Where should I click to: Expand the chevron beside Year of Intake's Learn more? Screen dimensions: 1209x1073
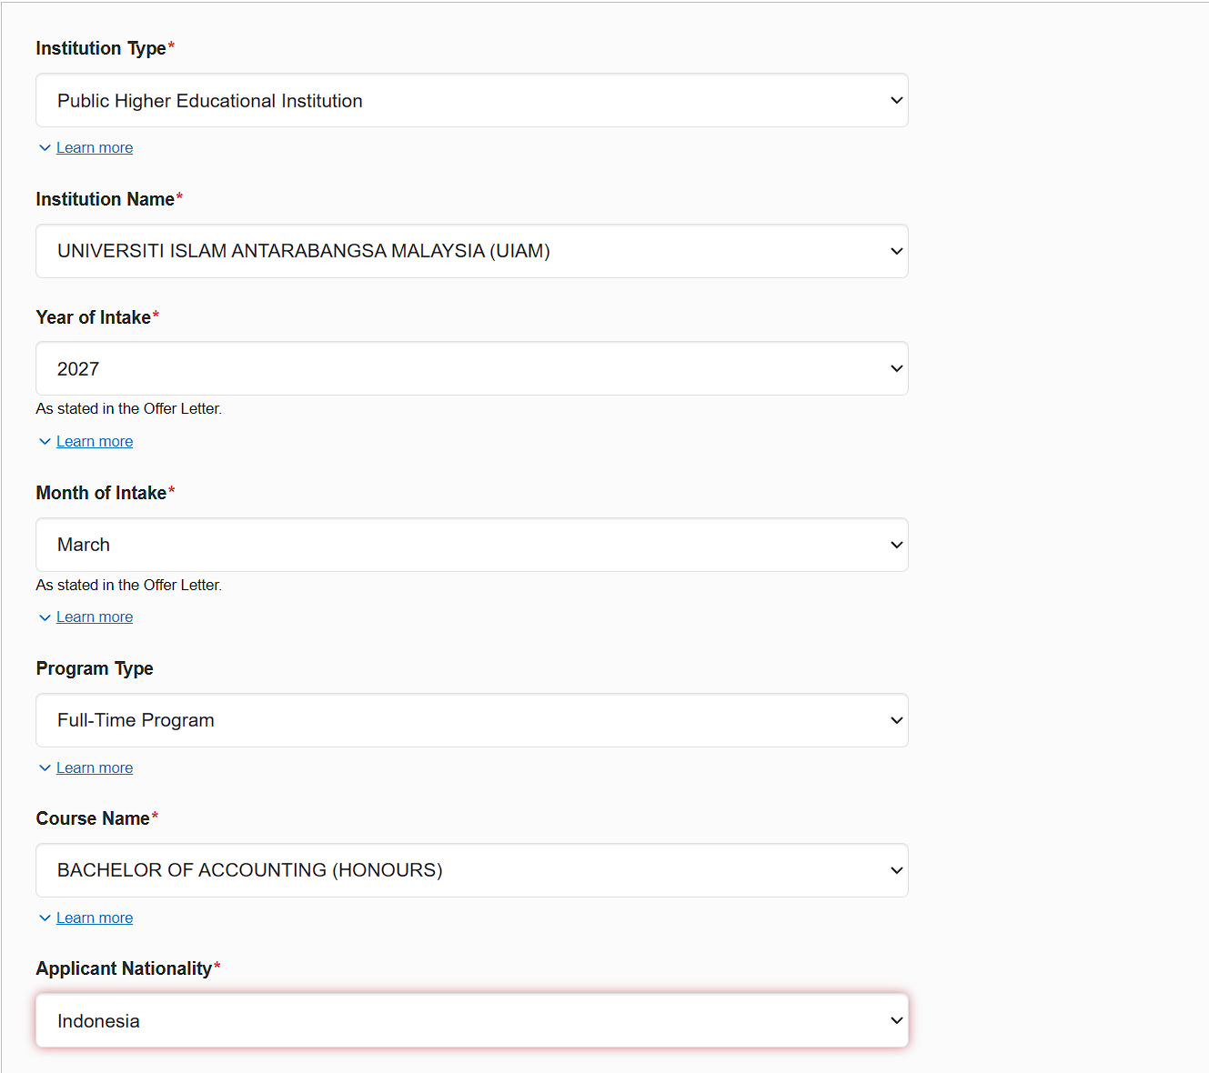[45, 442]
